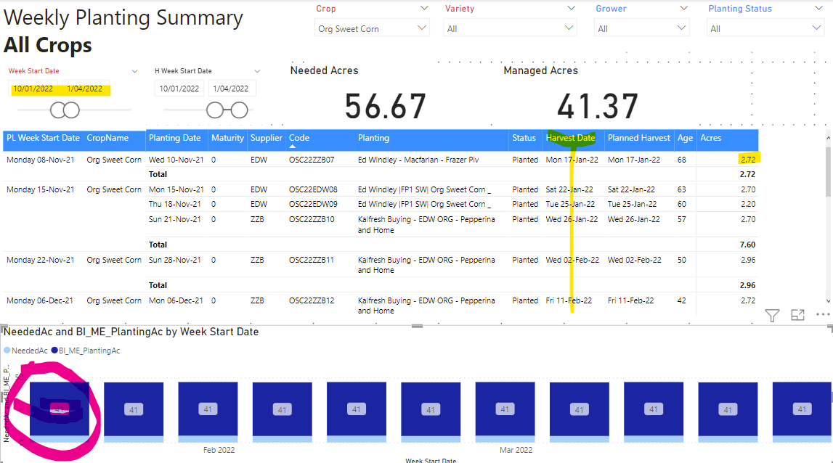Select Ed Windley - Macfarlan - Frazer Piv
This screenshot has width=833, height=463.
[418, 160]
